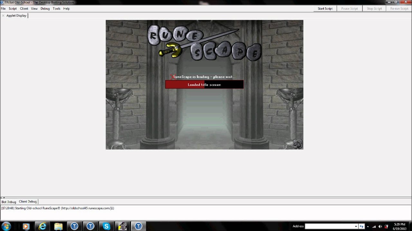Click the power battery tray icon
412x231 pixels.
pyautogui.click(x=386, y=227)
